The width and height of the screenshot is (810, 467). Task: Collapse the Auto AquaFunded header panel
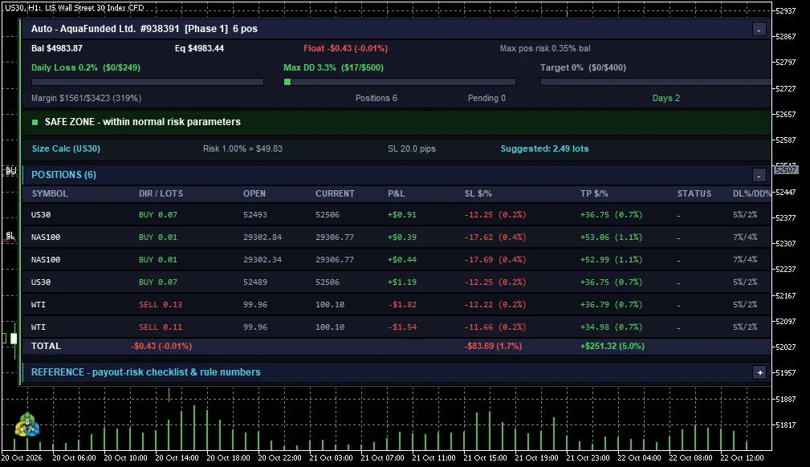759,30
